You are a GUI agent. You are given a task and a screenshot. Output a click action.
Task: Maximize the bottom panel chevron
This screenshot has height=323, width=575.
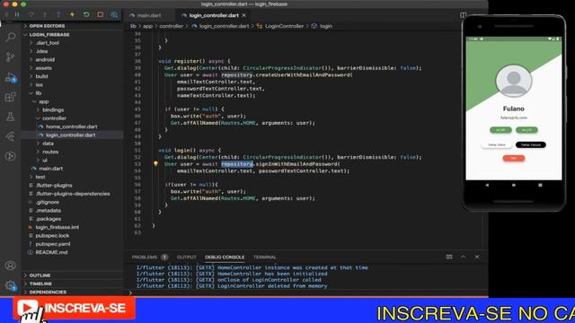[464, 257]
